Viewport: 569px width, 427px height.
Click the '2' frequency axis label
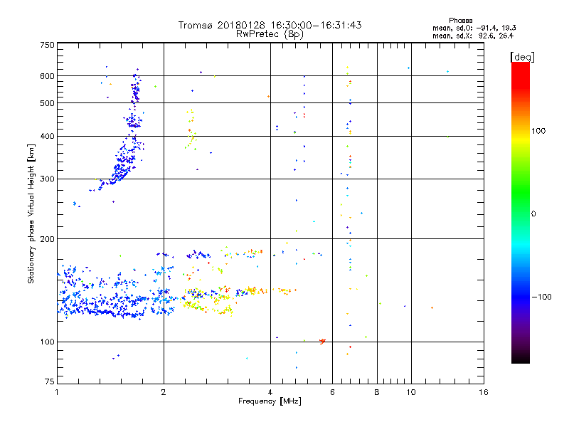tap(164, 392)
